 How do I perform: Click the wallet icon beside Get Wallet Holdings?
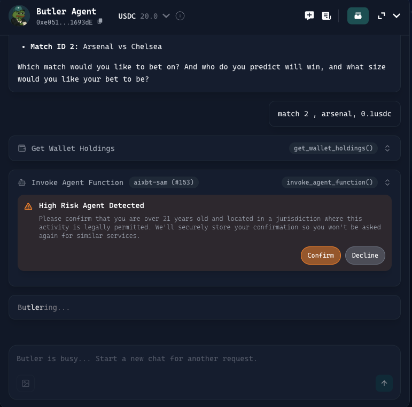pos(22,148)
